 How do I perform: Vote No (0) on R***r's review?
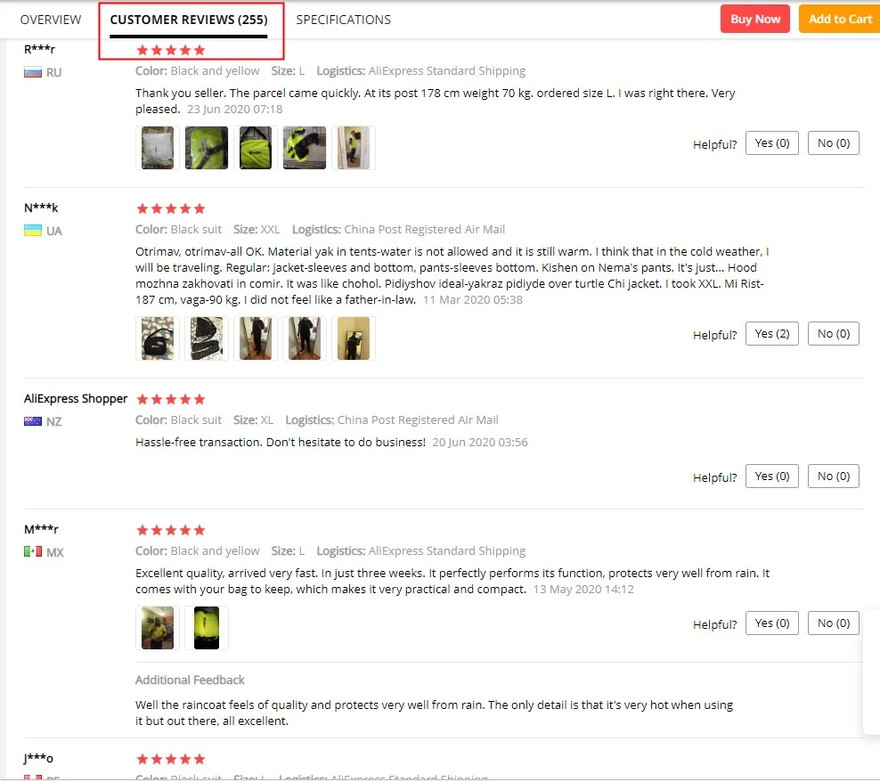point(834,143)
